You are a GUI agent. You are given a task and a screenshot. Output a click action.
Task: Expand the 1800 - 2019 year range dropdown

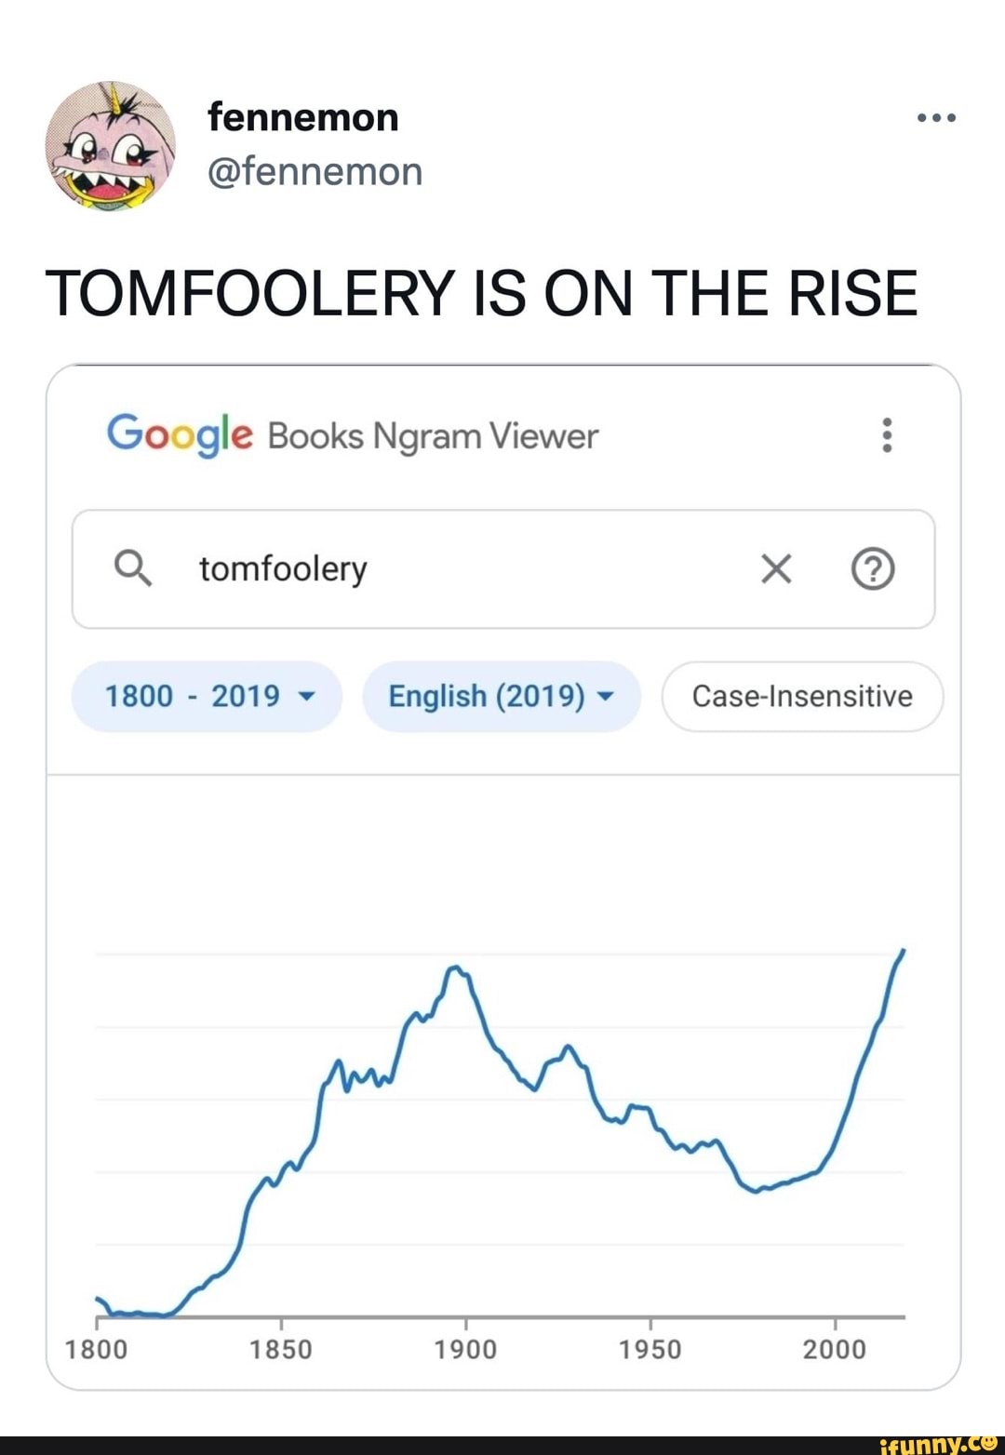[x=207, y=696]
